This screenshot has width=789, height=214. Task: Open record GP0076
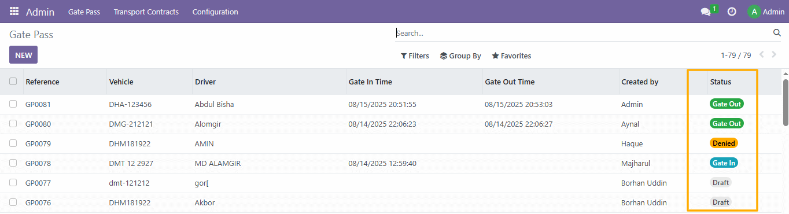point(38,203)
